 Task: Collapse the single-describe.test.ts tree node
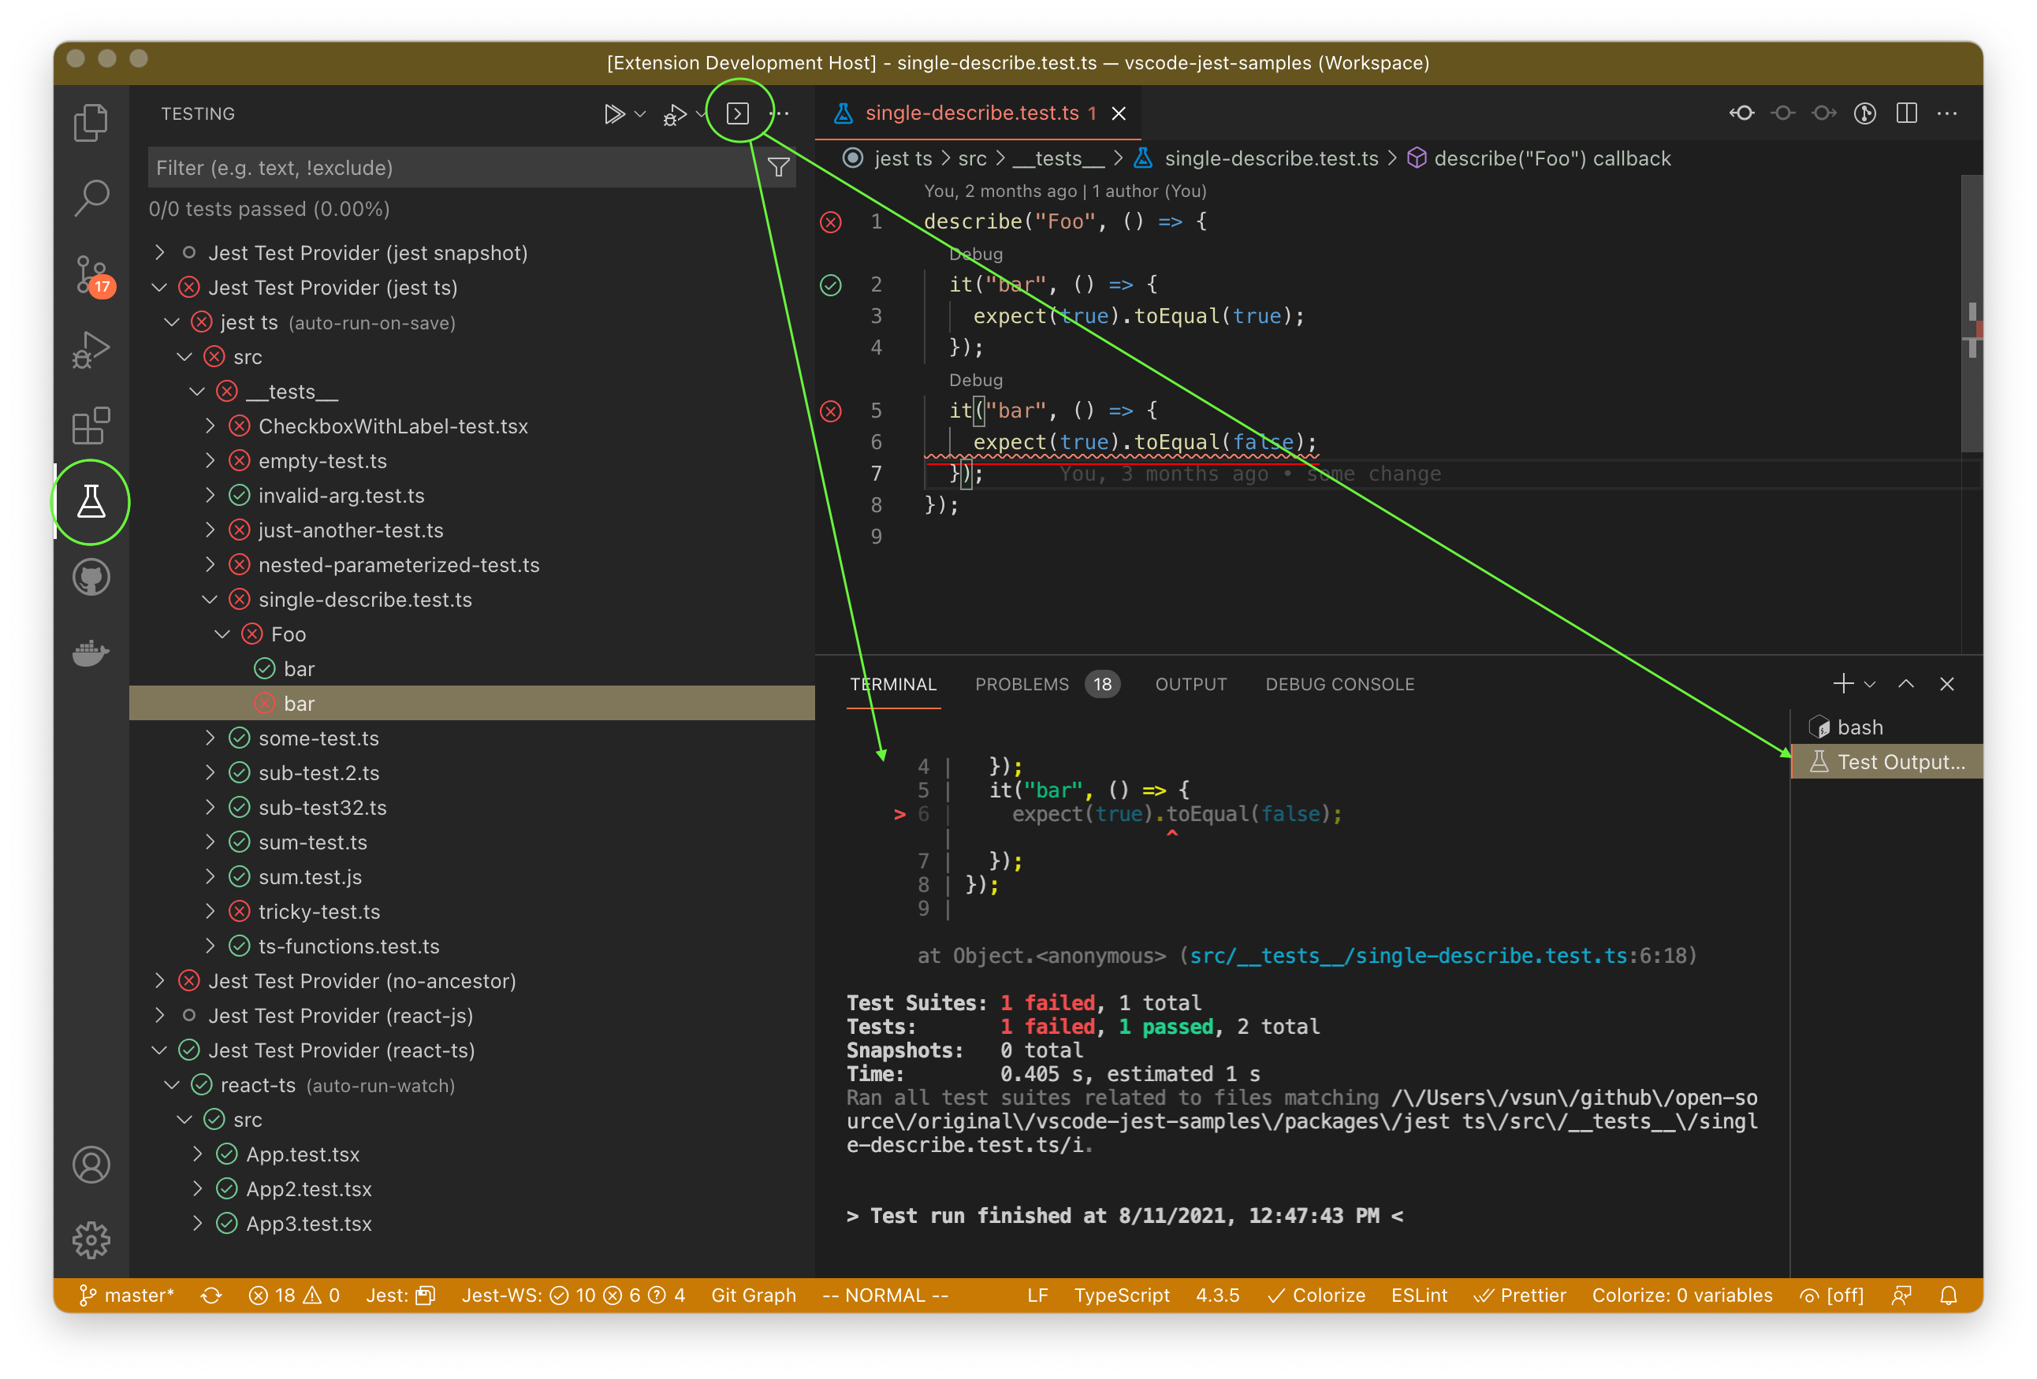tap(210, 600)
